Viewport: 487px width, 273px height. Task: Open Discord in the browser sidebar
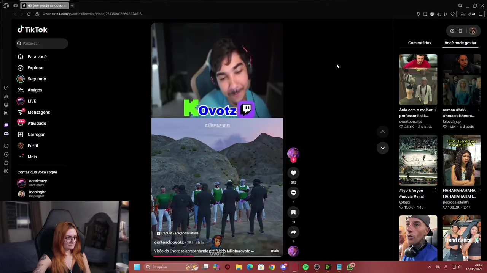pyautogui.click(x=6, y=134)
